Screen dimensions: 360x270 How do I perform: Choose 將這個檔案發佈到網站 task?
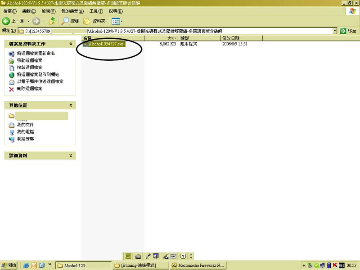click(38, 74)
